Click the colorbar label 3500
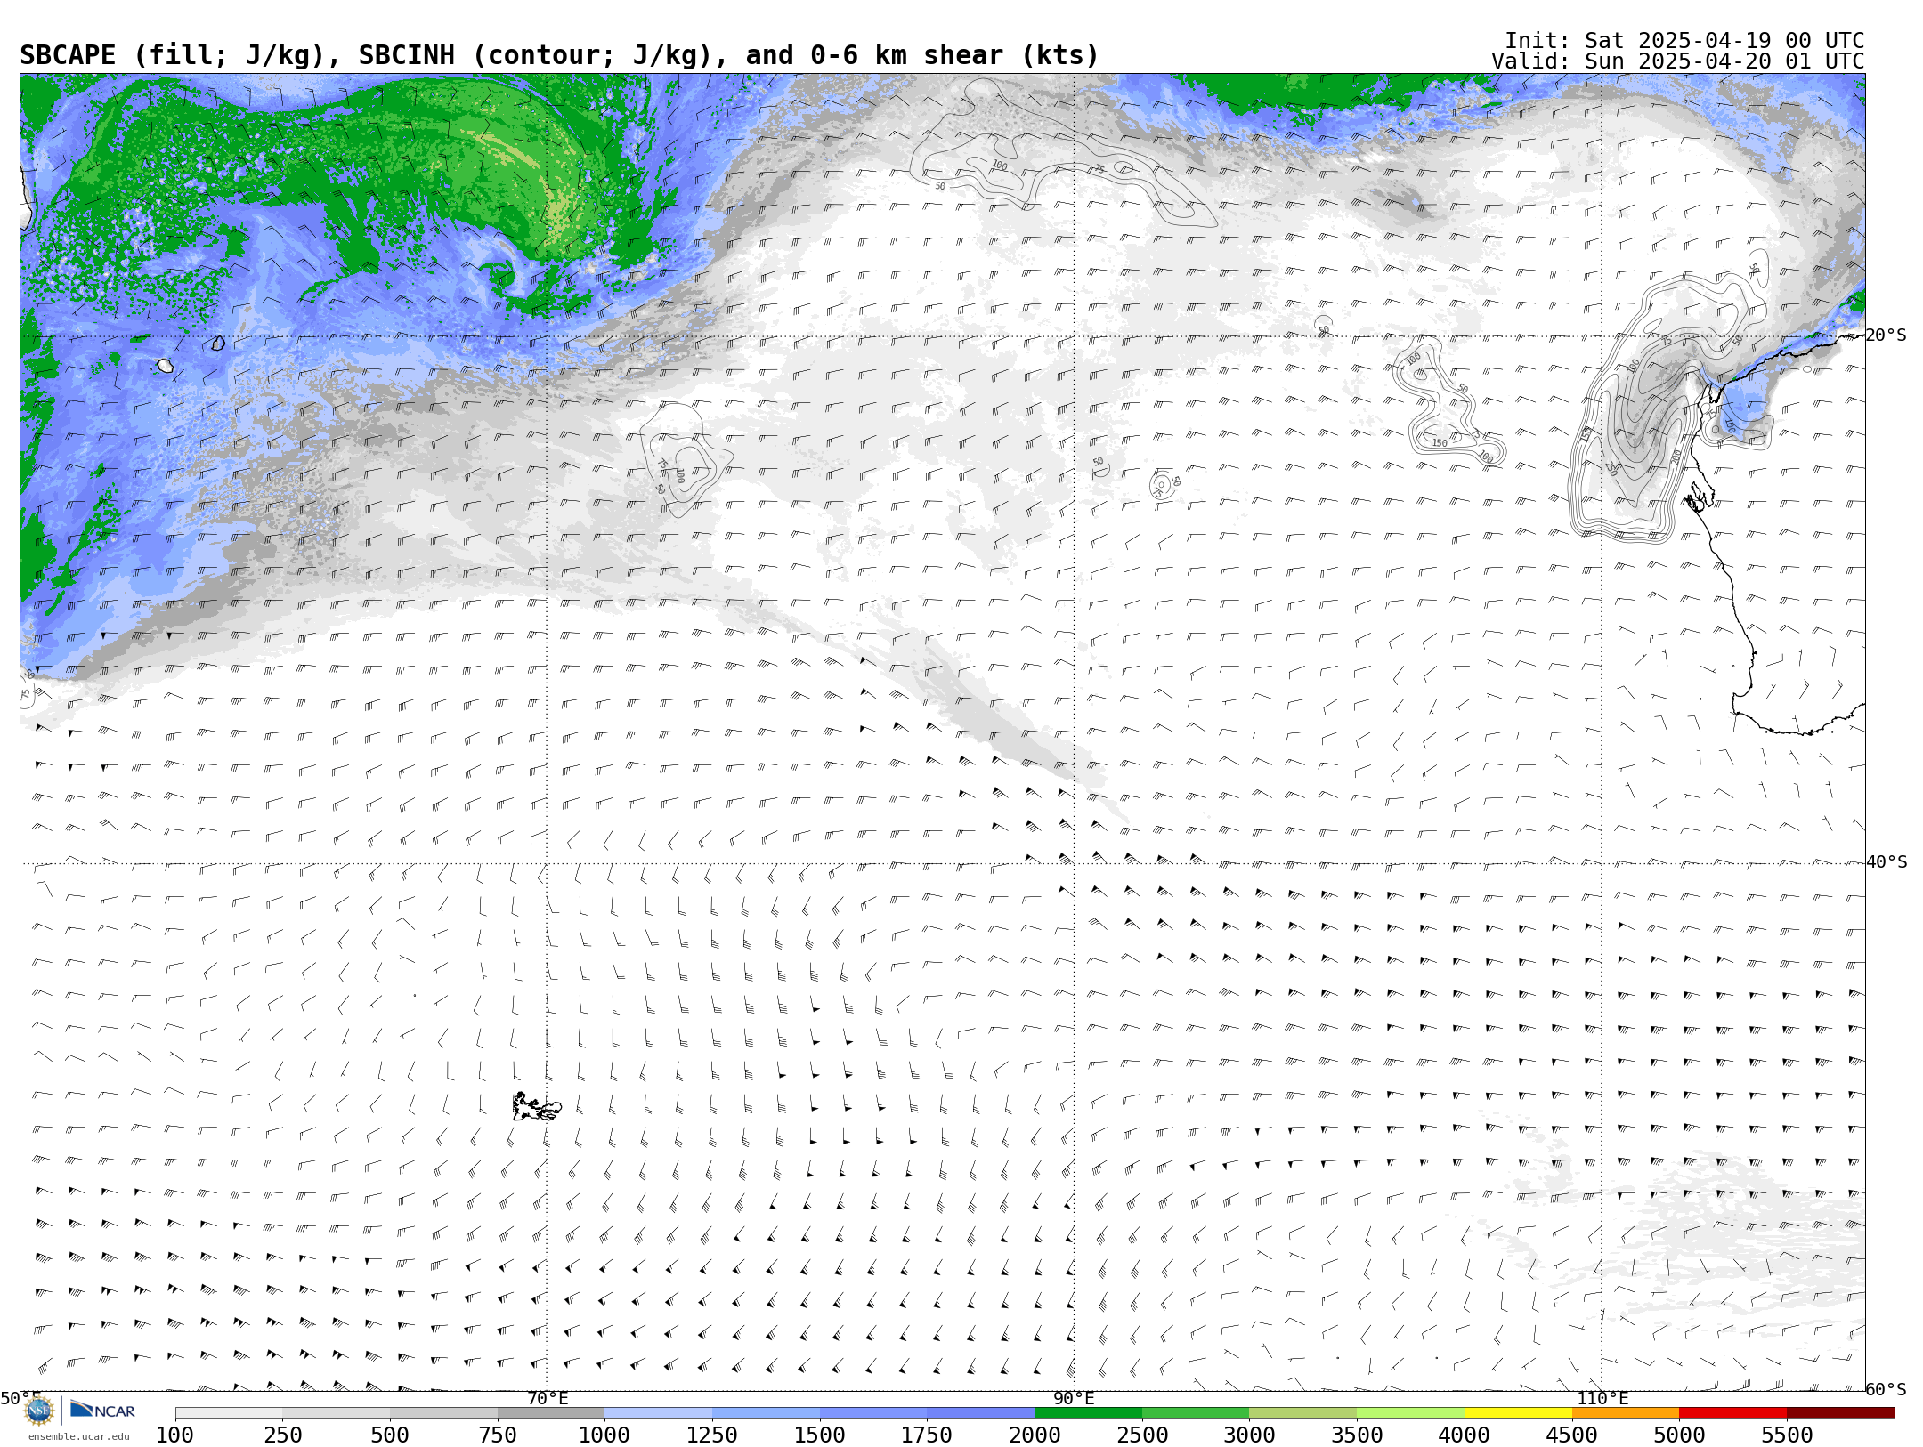This screenshot has height=1447, width=1923. pos(1357,1435)
